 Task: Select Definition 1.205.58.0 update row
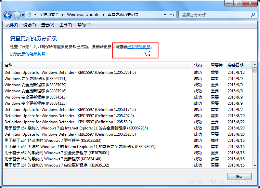[x=127, y=122]
